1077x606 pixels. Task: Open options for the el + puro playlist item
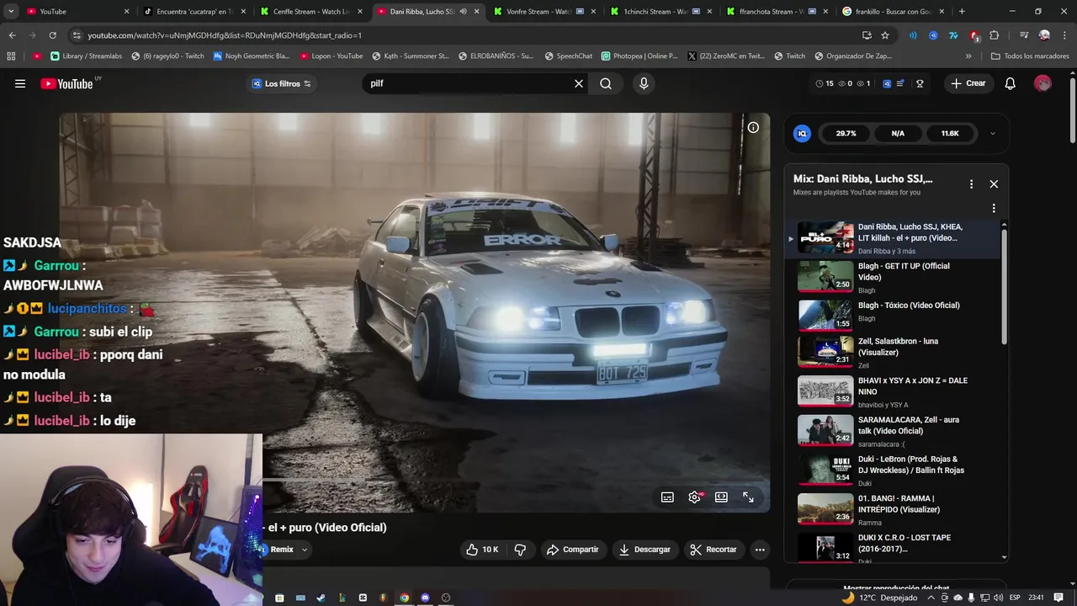click(x=994, y=208)
